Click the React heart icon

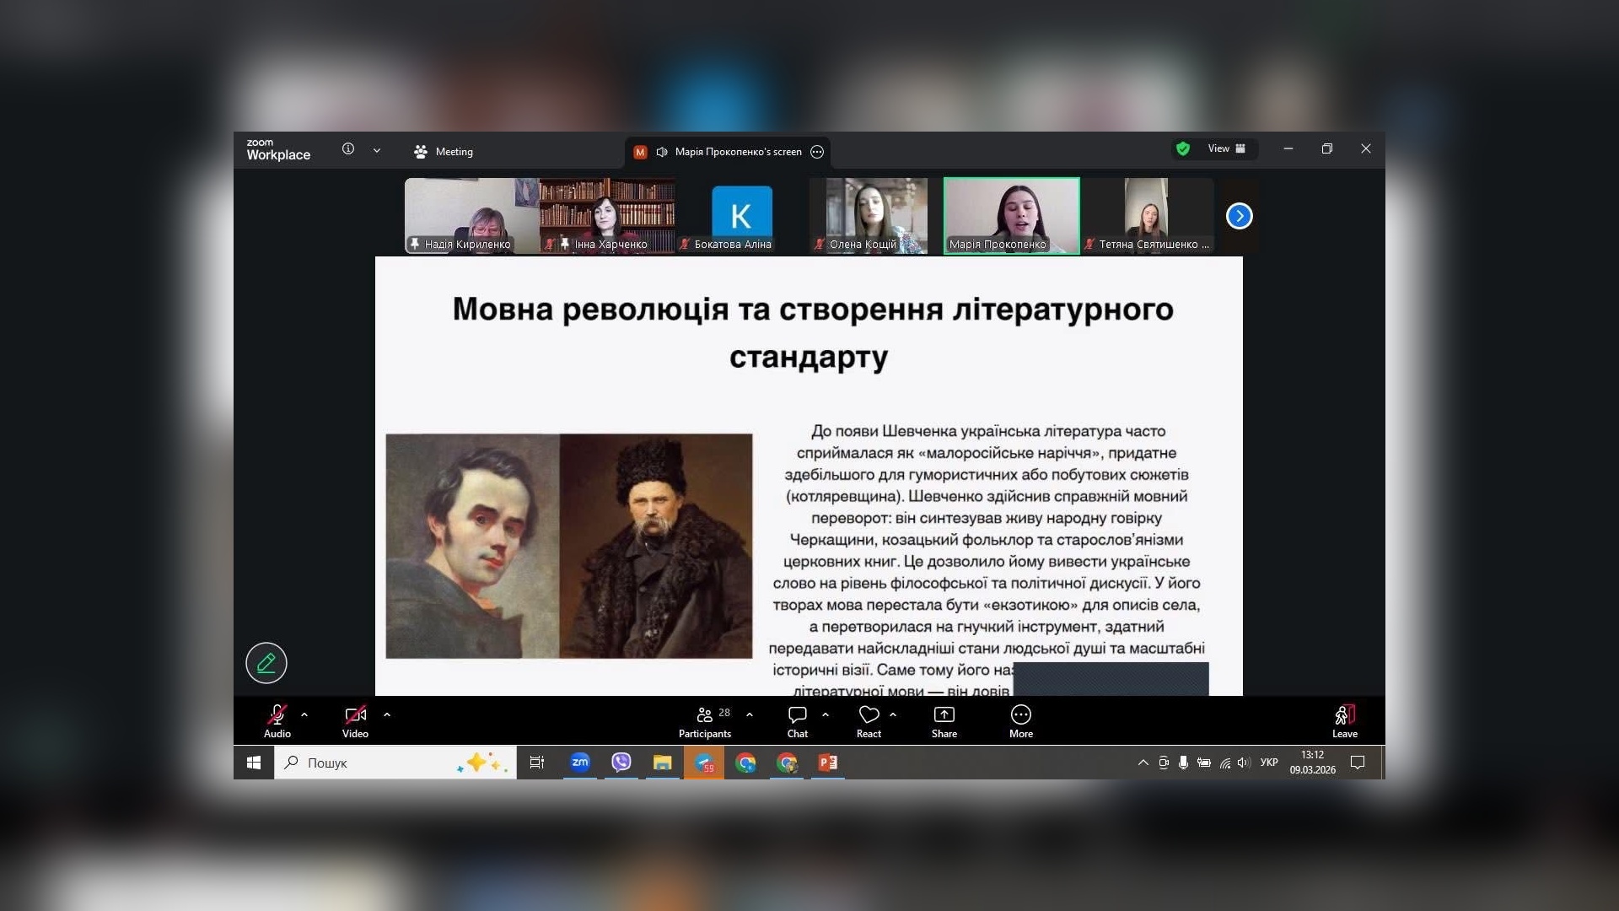coord(869,715)
